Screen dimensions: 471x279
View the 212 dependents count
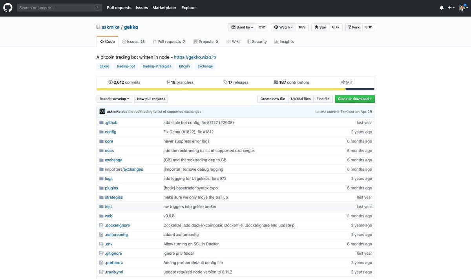point(262,27)
